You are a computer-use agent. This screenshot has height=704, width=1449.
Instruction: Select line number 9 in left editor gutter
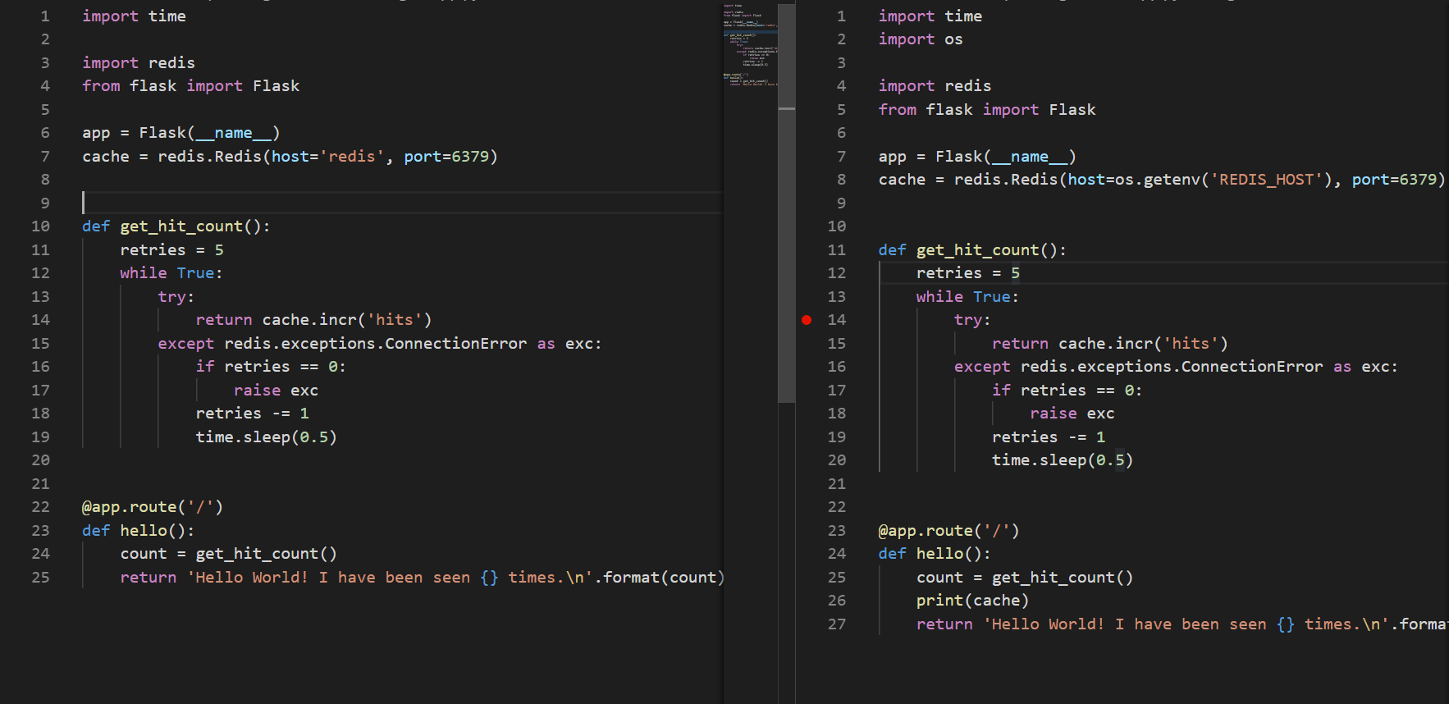[45, 203]
